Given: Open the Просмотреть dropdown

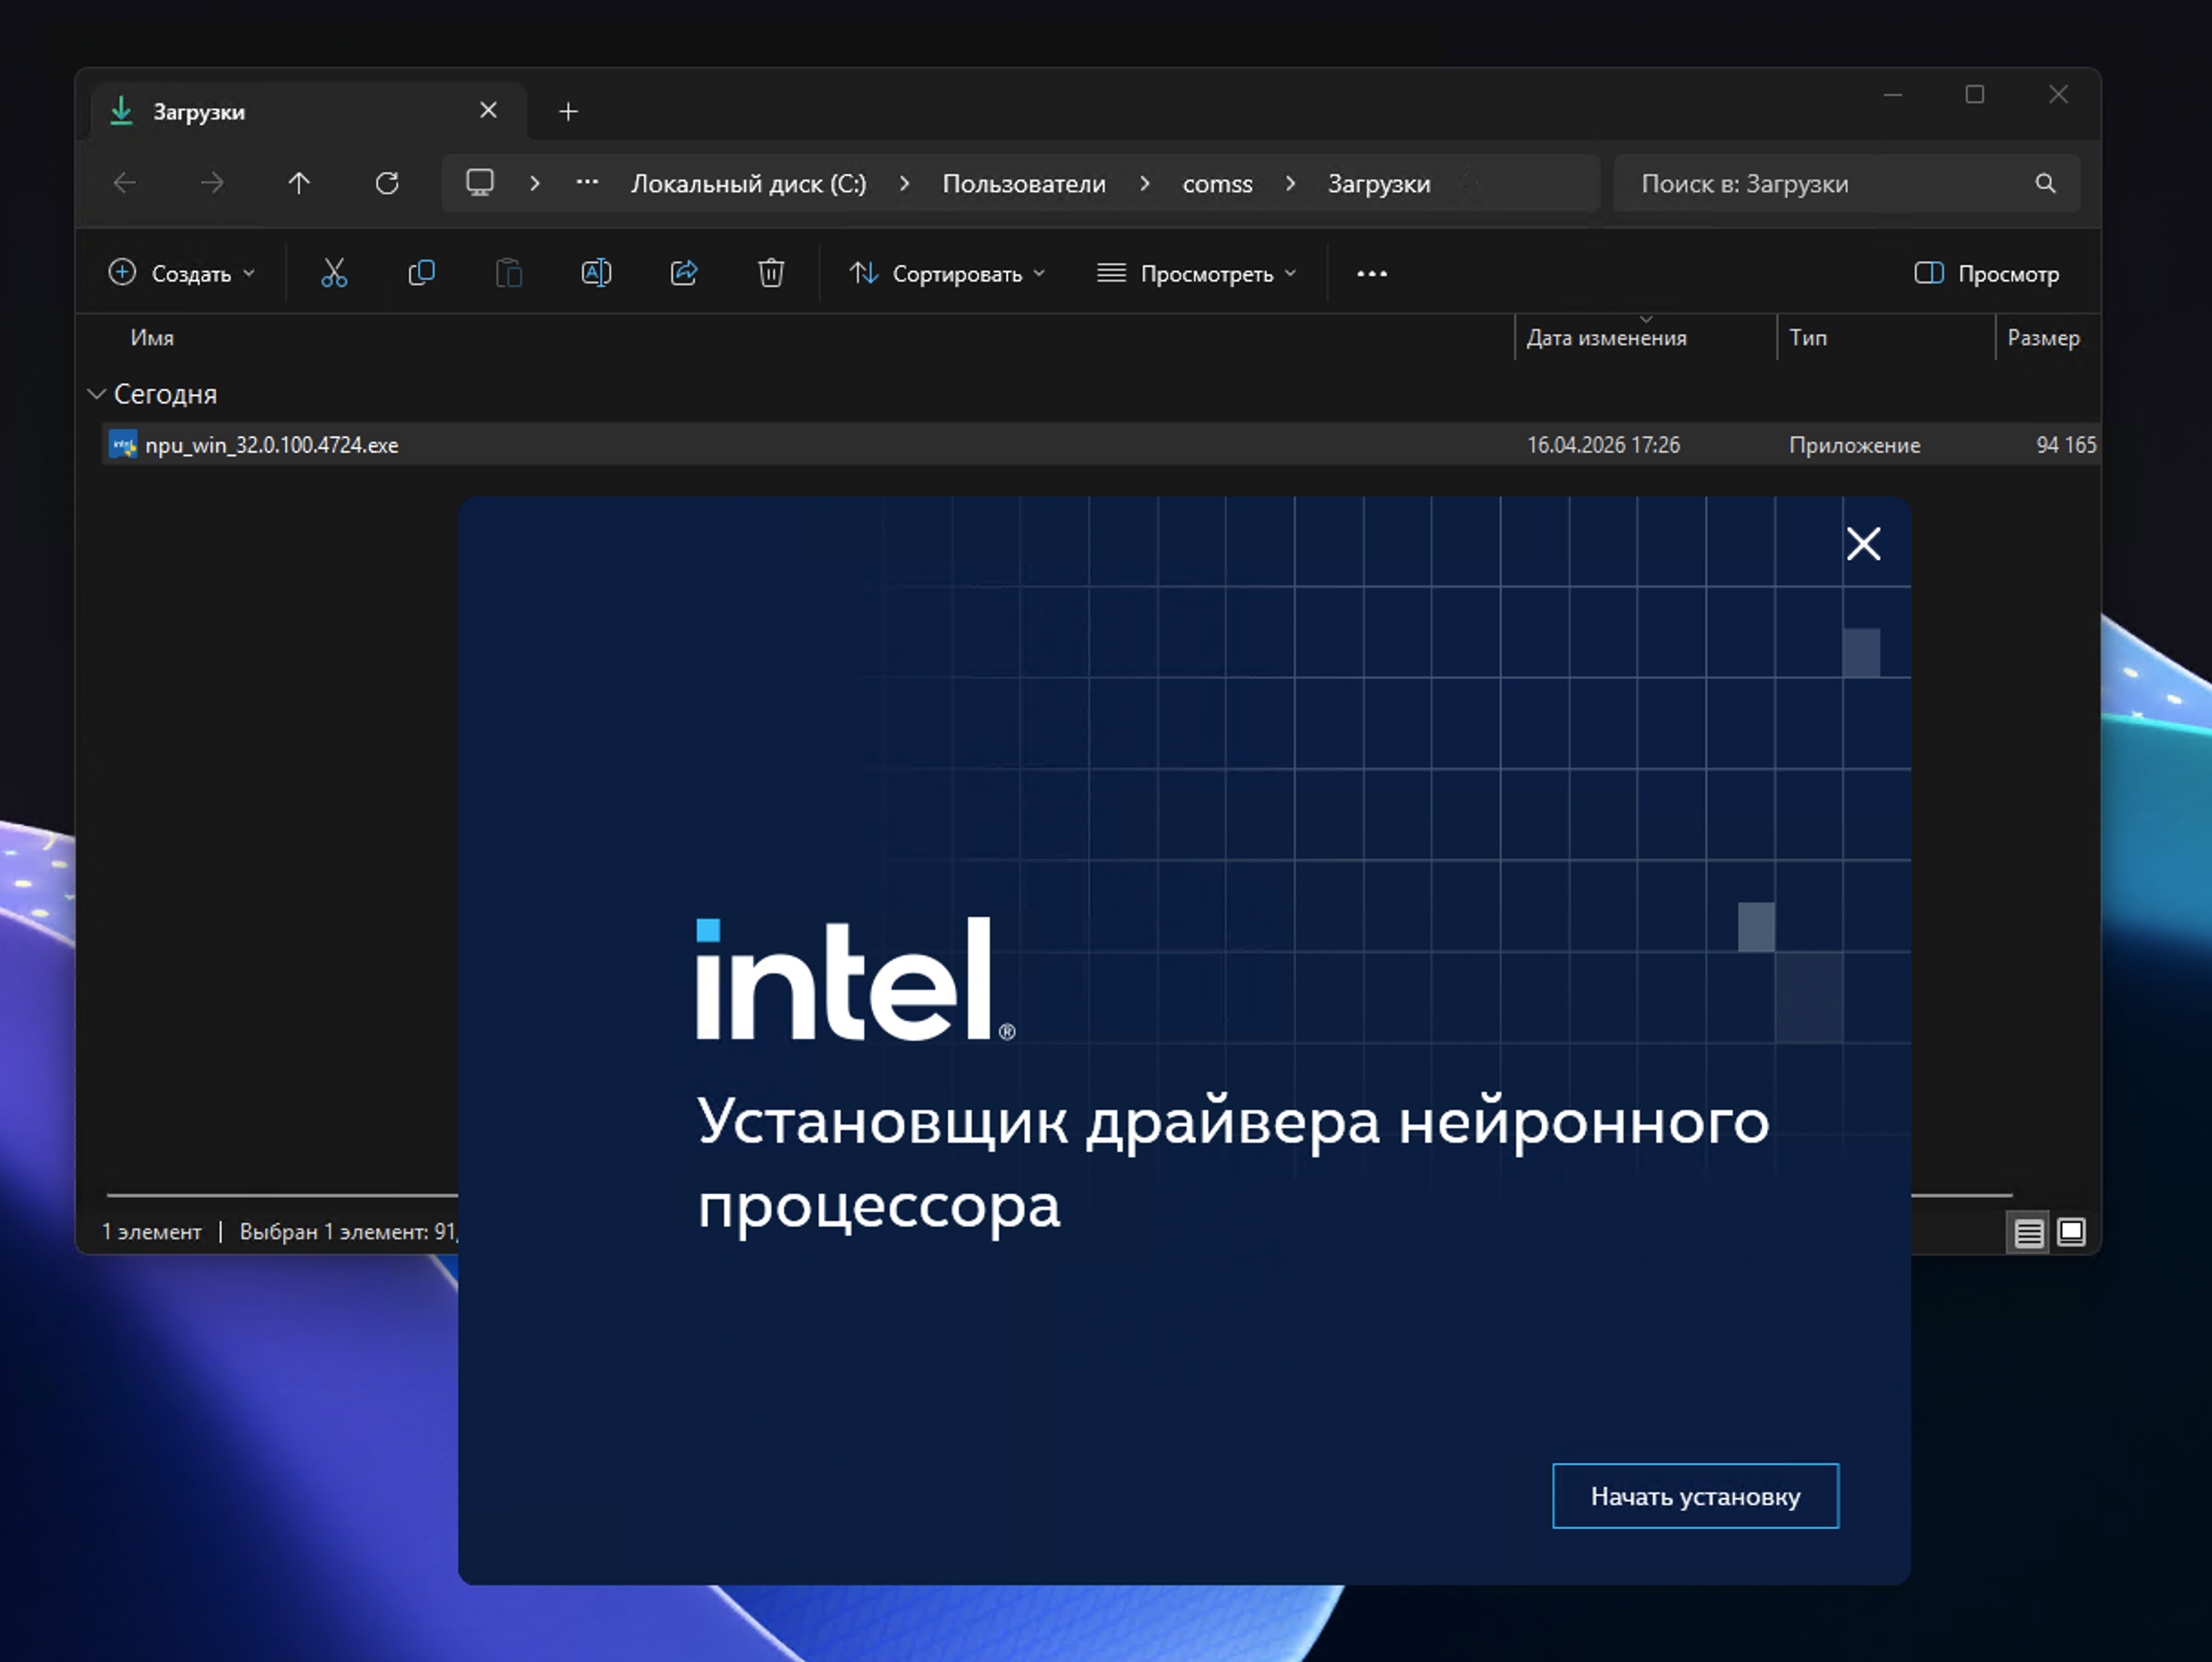Looking at the screenshot, I should [1196, 272].
